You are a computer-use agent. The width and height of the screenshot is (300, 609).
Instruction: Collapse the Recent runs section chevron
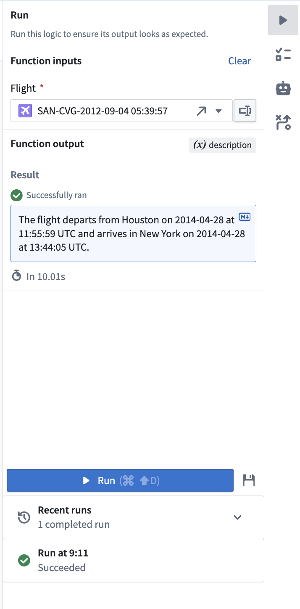238,517
